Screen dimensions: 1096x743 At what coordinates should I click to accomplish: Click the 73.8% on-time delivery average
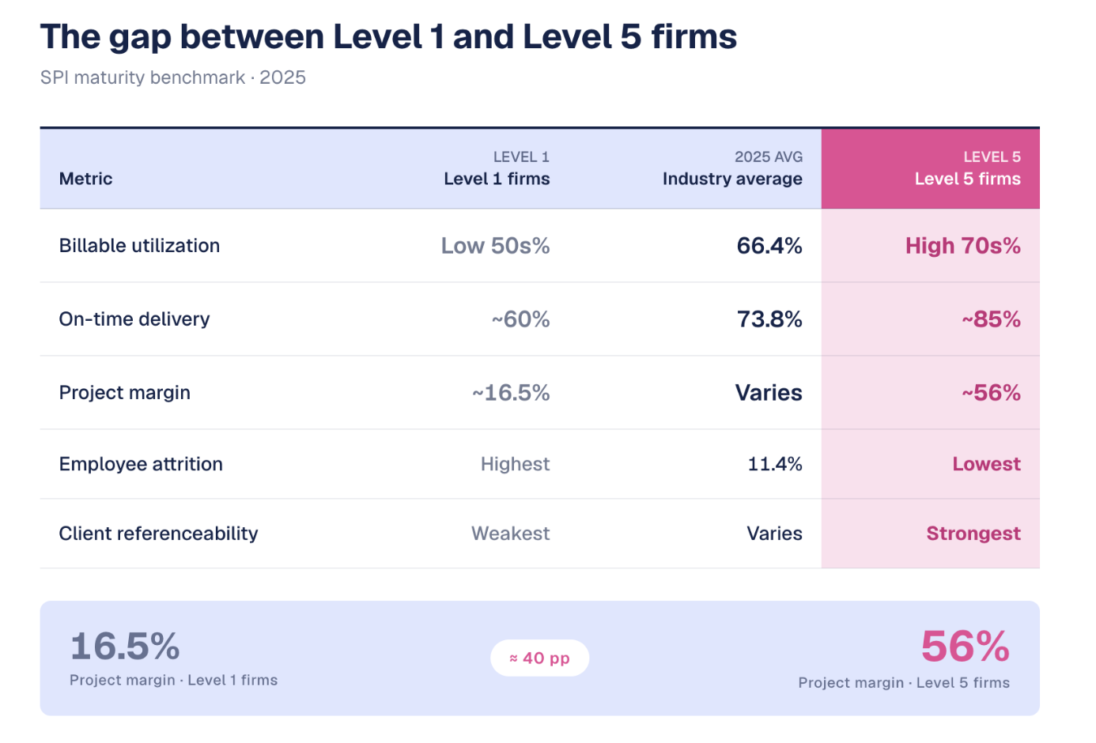click(x=769, y=319)
